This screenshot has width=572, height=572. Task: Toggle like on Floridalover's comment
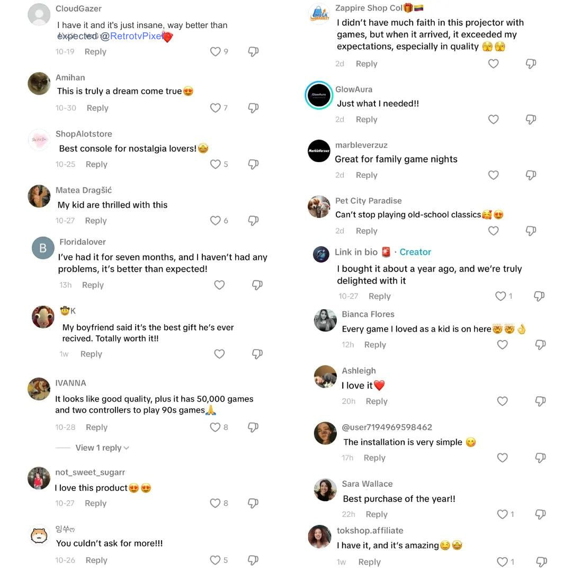coord(219,285)
